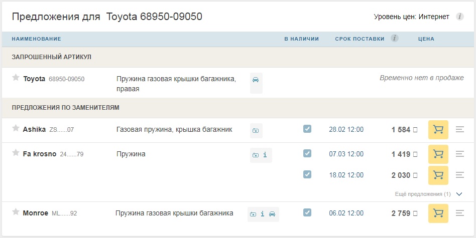Toggle the in-stock checkbox for Monroe
Screen dimensions: 476x238
tap(307, 212)
